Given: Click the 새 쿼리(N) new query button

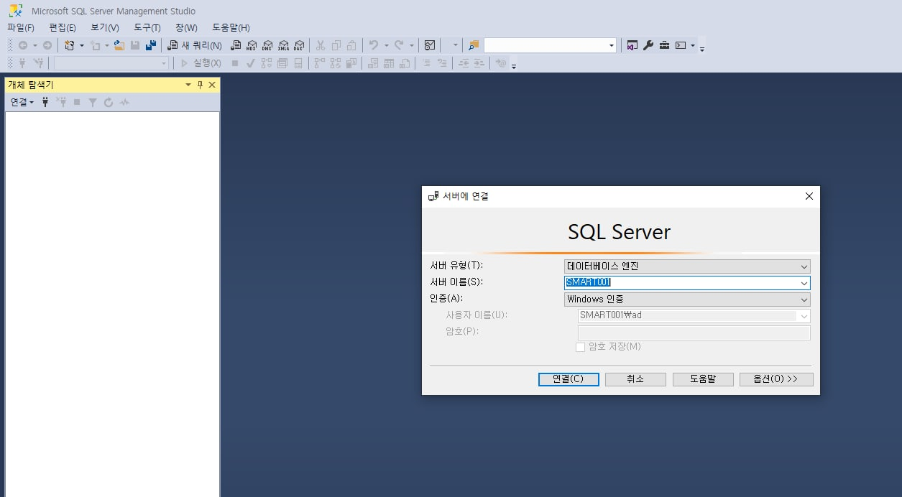Looking at the screenshot, I should coord(195,45).
